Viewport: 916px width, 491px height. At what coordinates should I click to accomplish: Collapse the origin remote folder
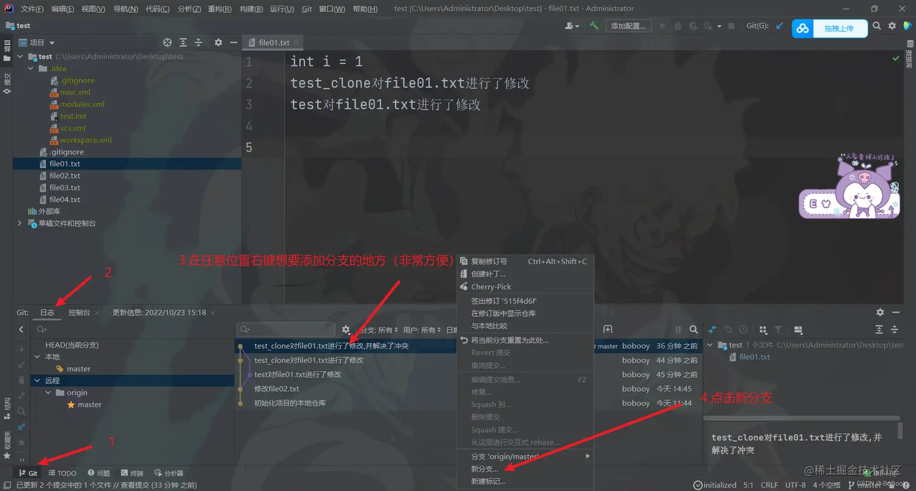48,392
